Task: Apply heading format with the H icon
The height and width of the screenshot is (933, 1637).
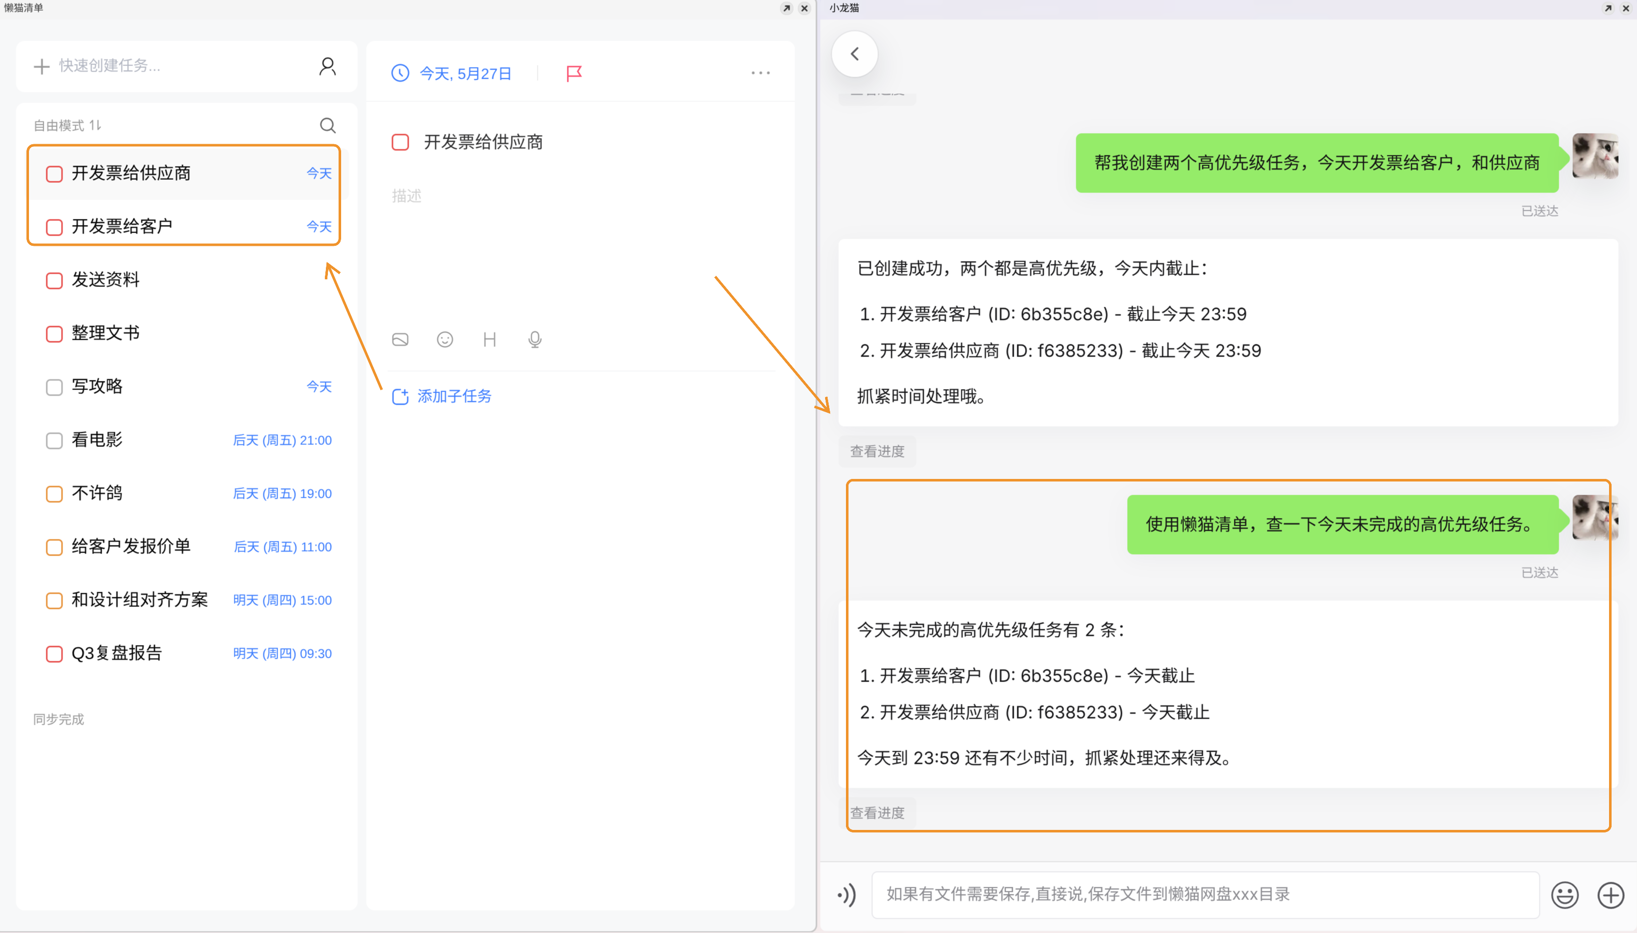Action: tap(490, 340)
